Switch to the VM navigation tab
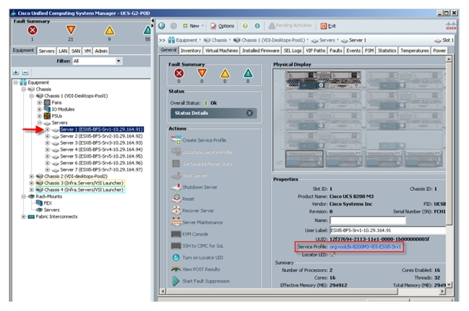 pyautogui.click(x=87, y=51)
